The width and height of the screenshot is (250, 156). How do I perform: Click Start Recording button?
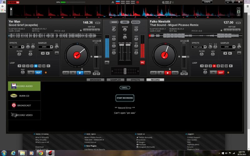coord(125,98)
